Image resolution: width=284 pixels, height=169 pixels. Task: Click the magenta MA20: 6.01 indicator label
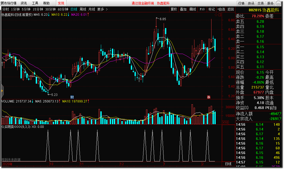(x=79, y=15)
